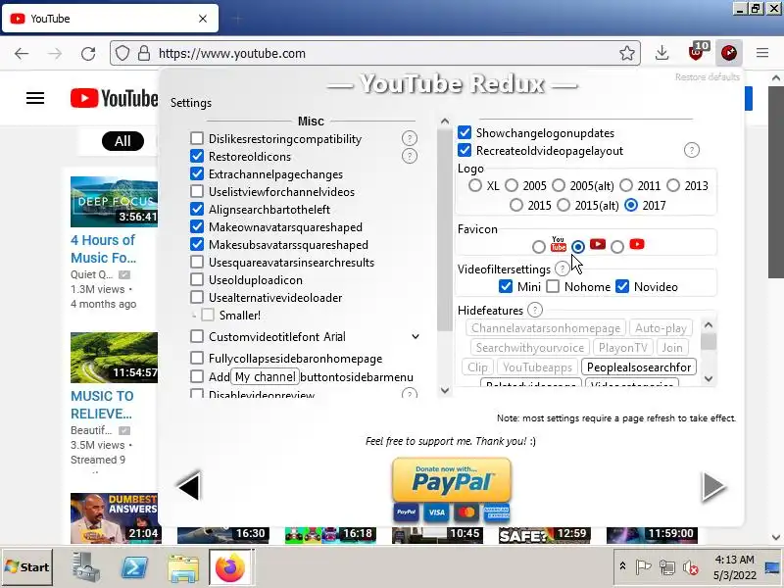This screenshot has width=784, height=588.
Task: Open the MUSIC TO RELIEVE video title
Action: 102,405
